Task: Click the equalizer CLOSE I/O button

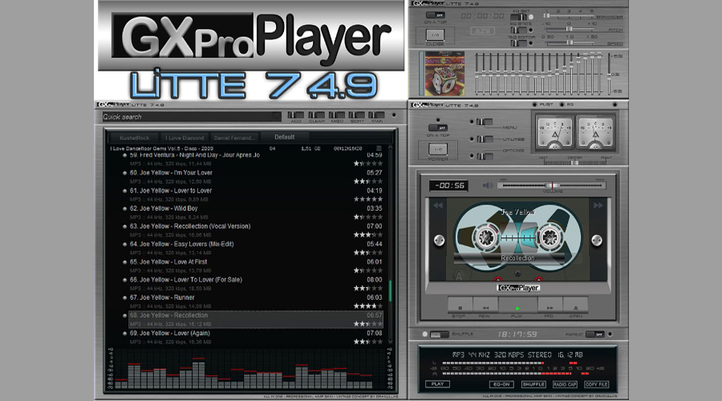Action: [x=435, y=34]
